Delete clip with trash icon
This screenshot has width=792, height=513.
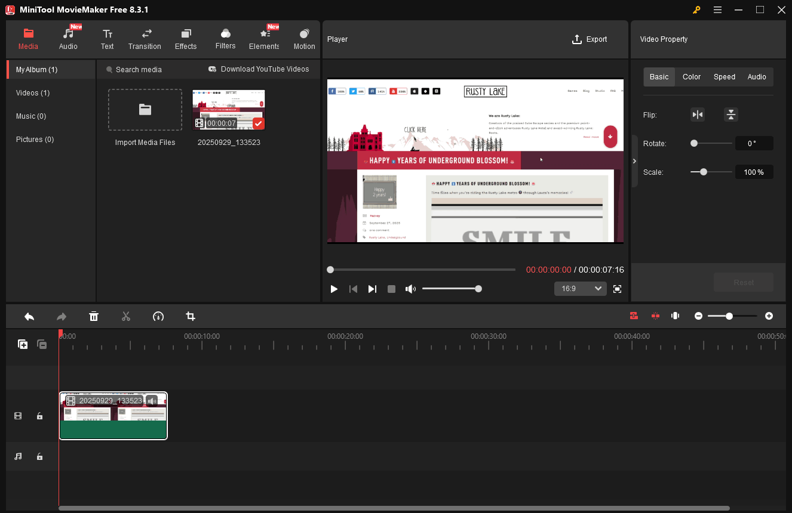94,316
